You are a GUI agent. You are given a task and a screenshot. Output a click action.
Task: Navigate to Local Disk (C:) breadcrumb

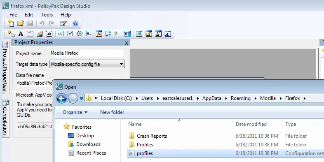[116, 98]
